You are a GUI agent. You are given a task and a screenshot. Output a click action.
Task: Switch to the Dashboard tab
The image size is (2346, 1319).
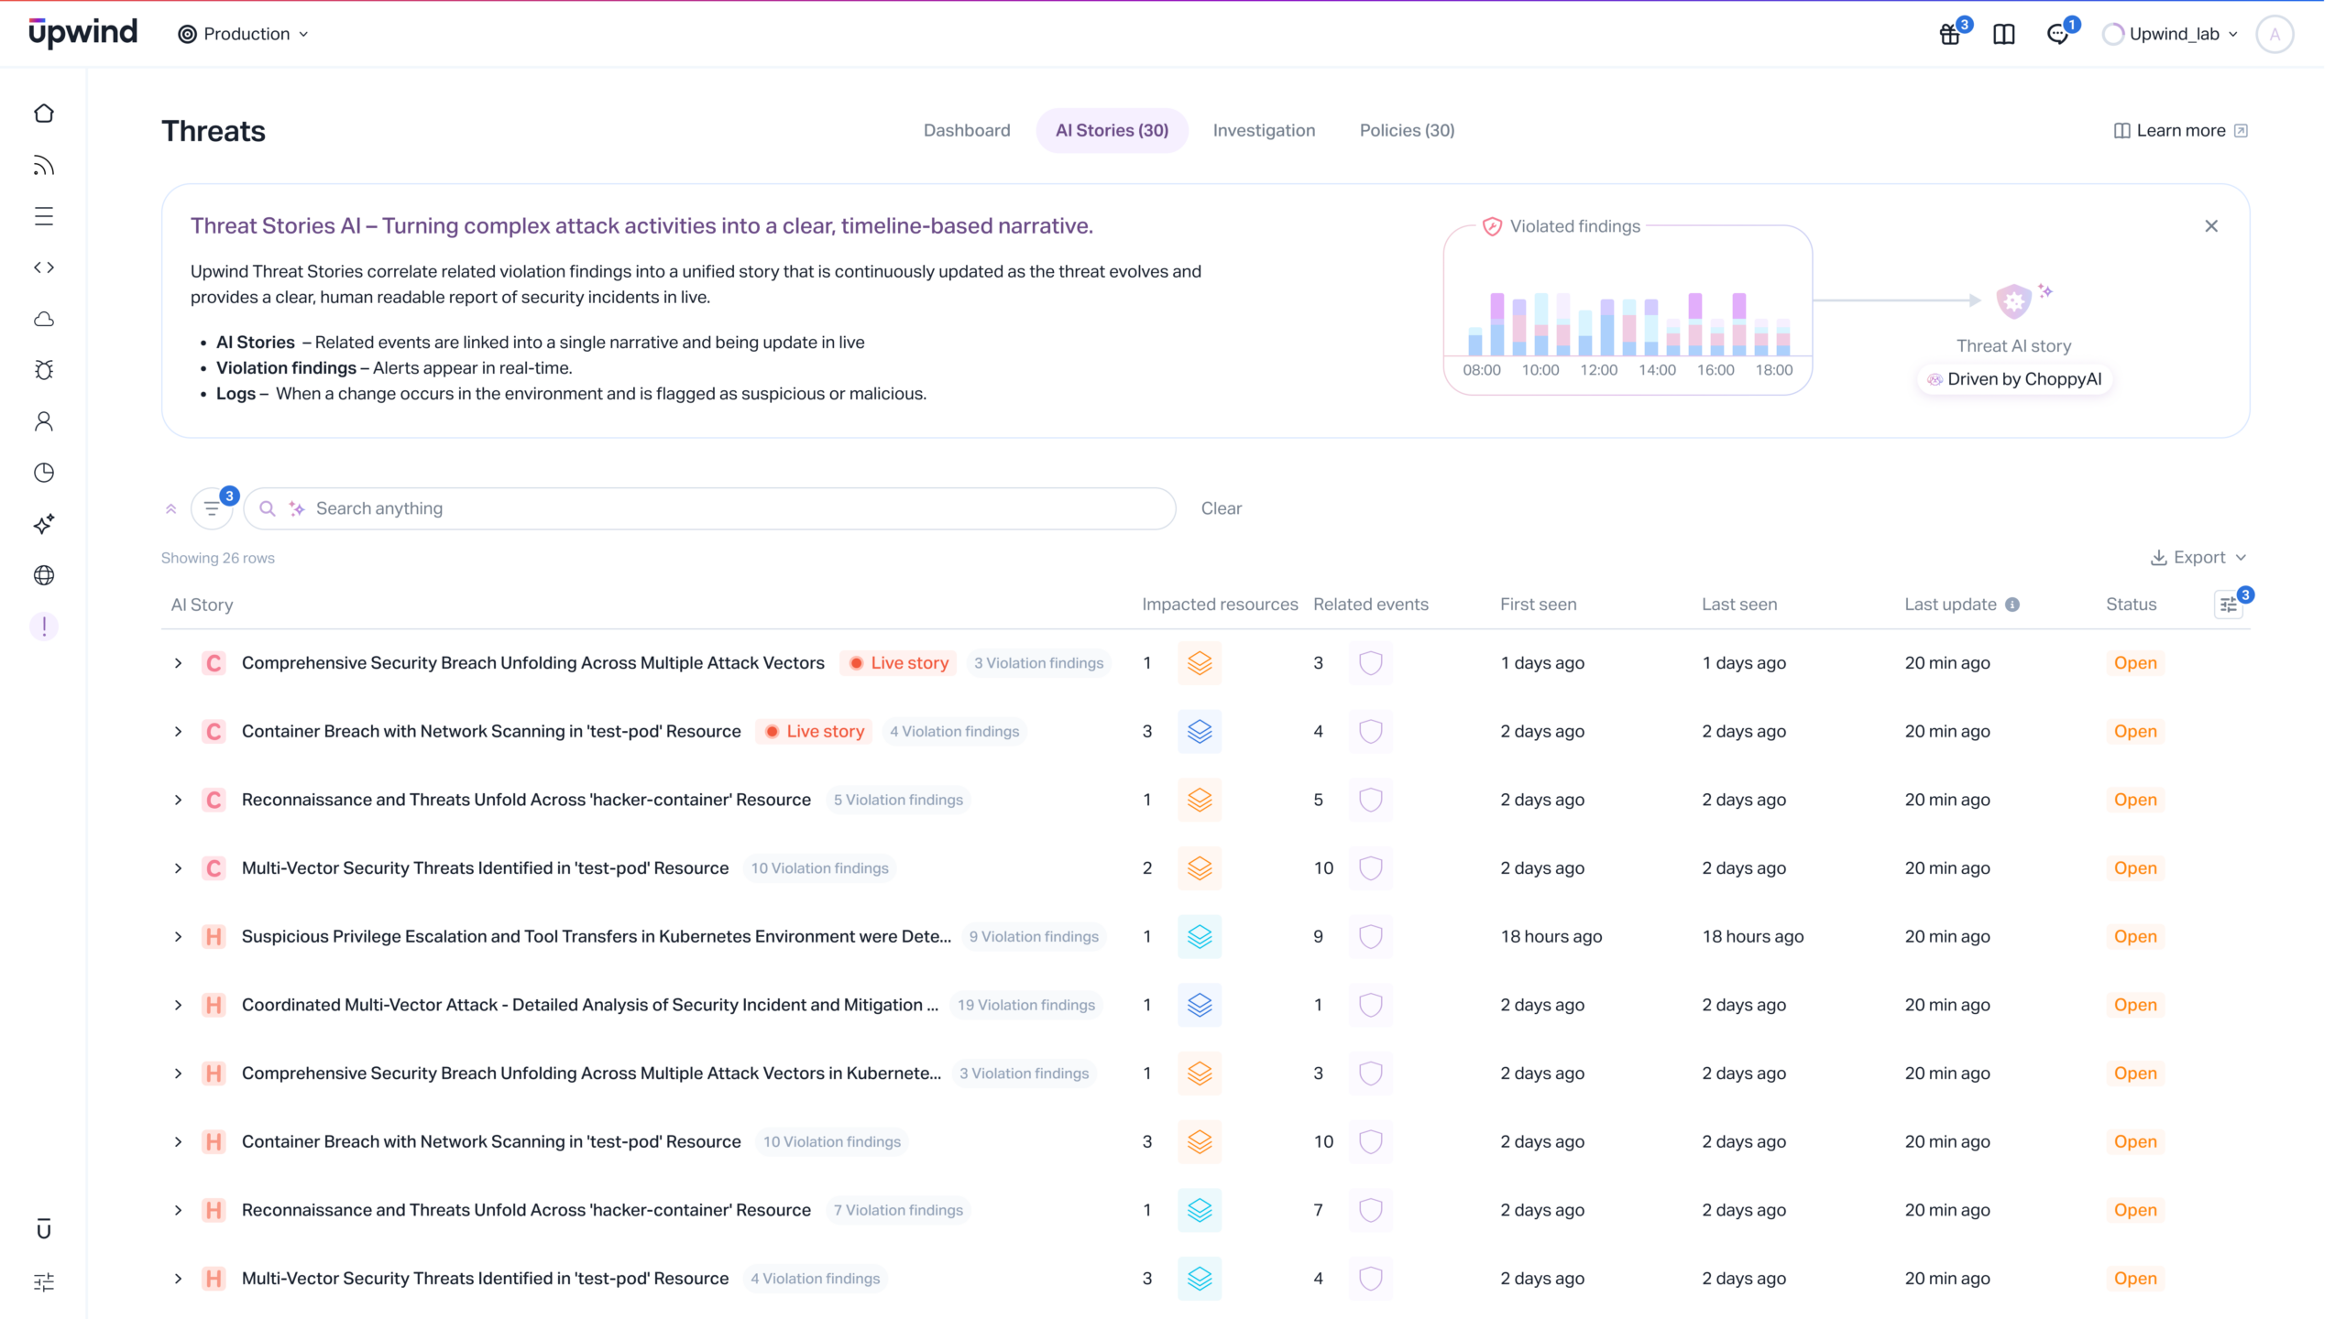click(x=966, y=130)
